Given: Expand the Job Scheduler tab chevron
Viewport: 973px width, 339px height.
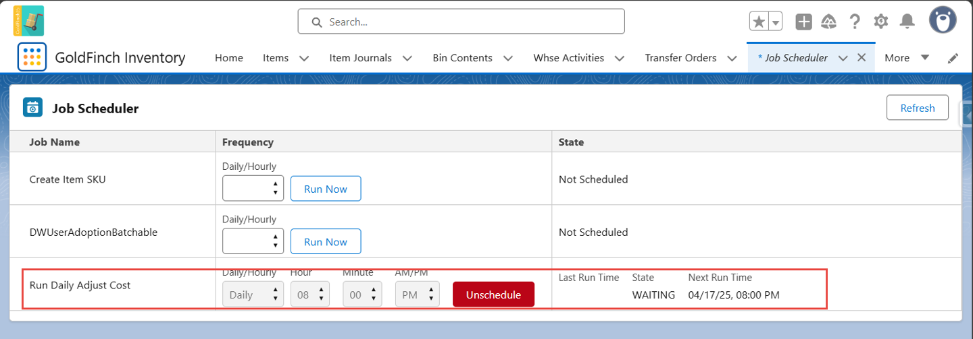Looking at the screenshot, I should coord(843,59).
